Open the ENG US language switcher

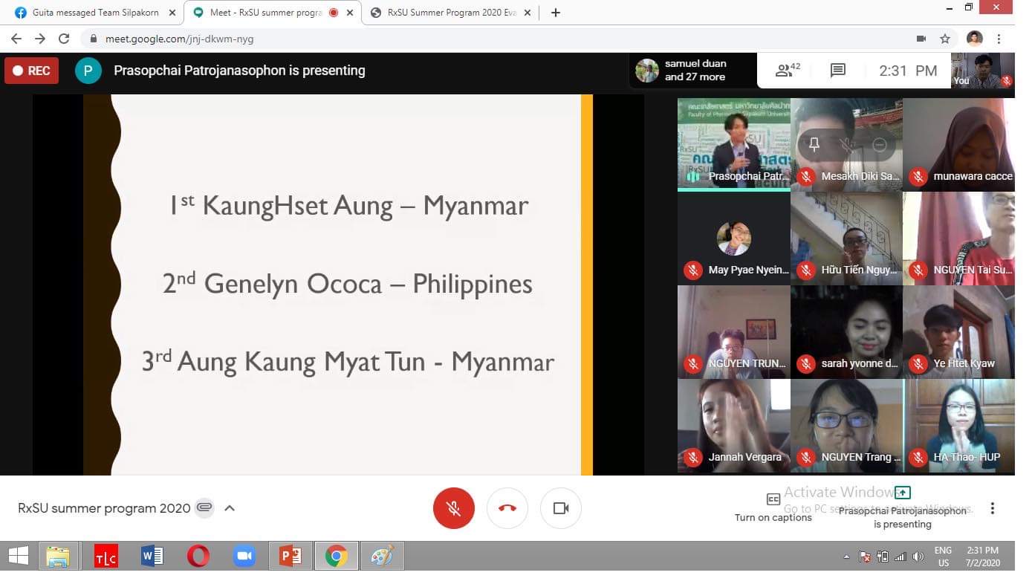pyautogui.click(x=943, y=557)
